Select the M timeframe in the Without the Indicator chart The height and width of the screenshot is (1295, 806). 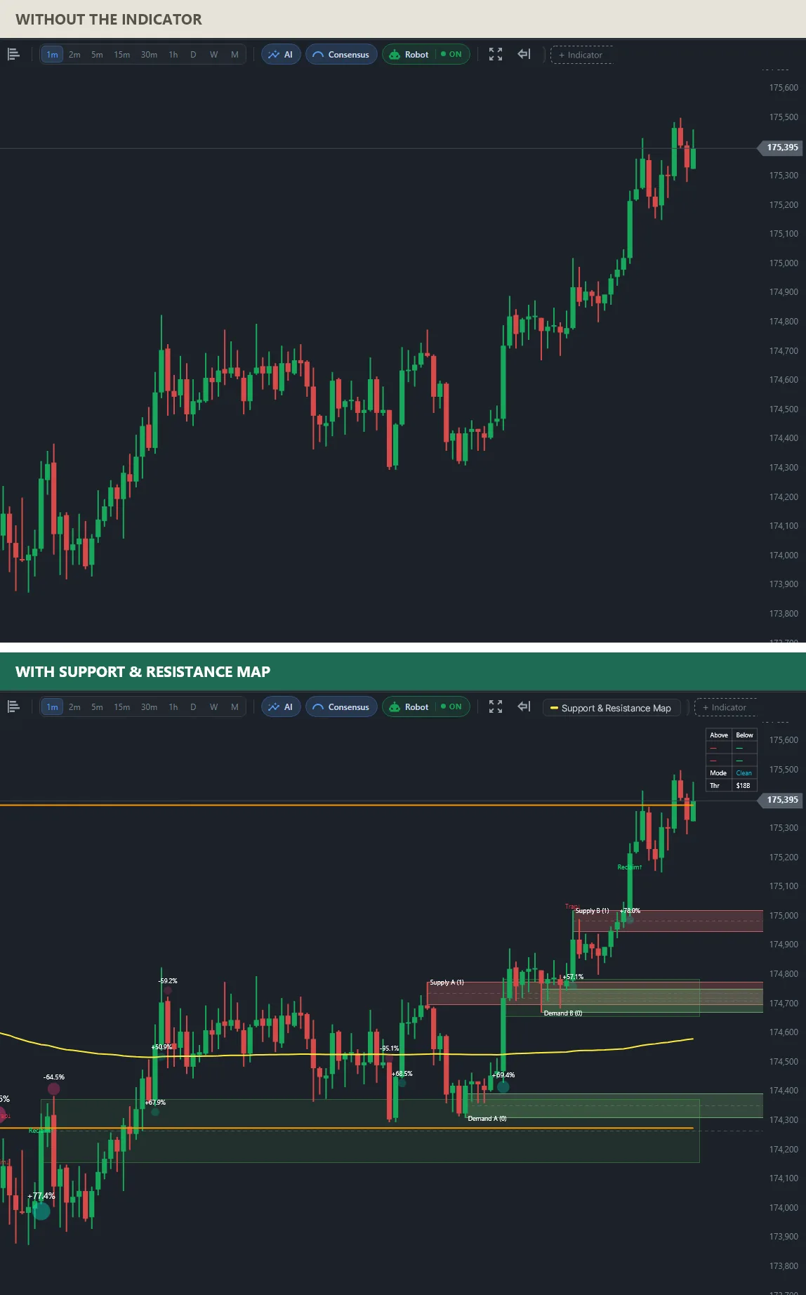234,55
